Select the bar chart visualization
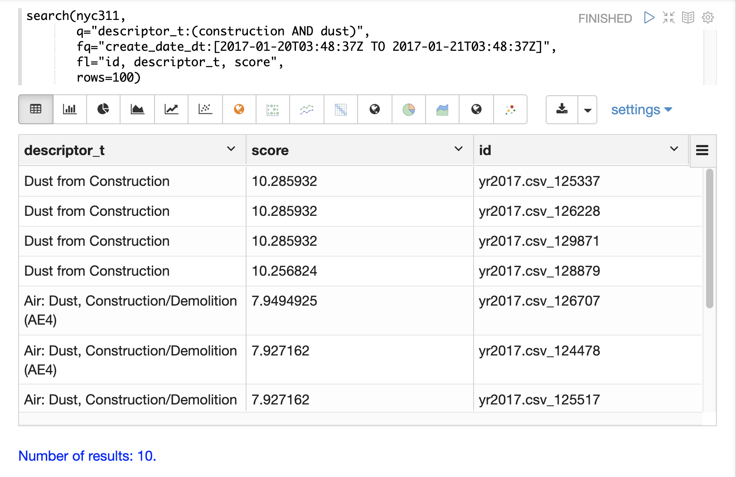The height and width of the screenshot is (477, 736). [69, 109]
